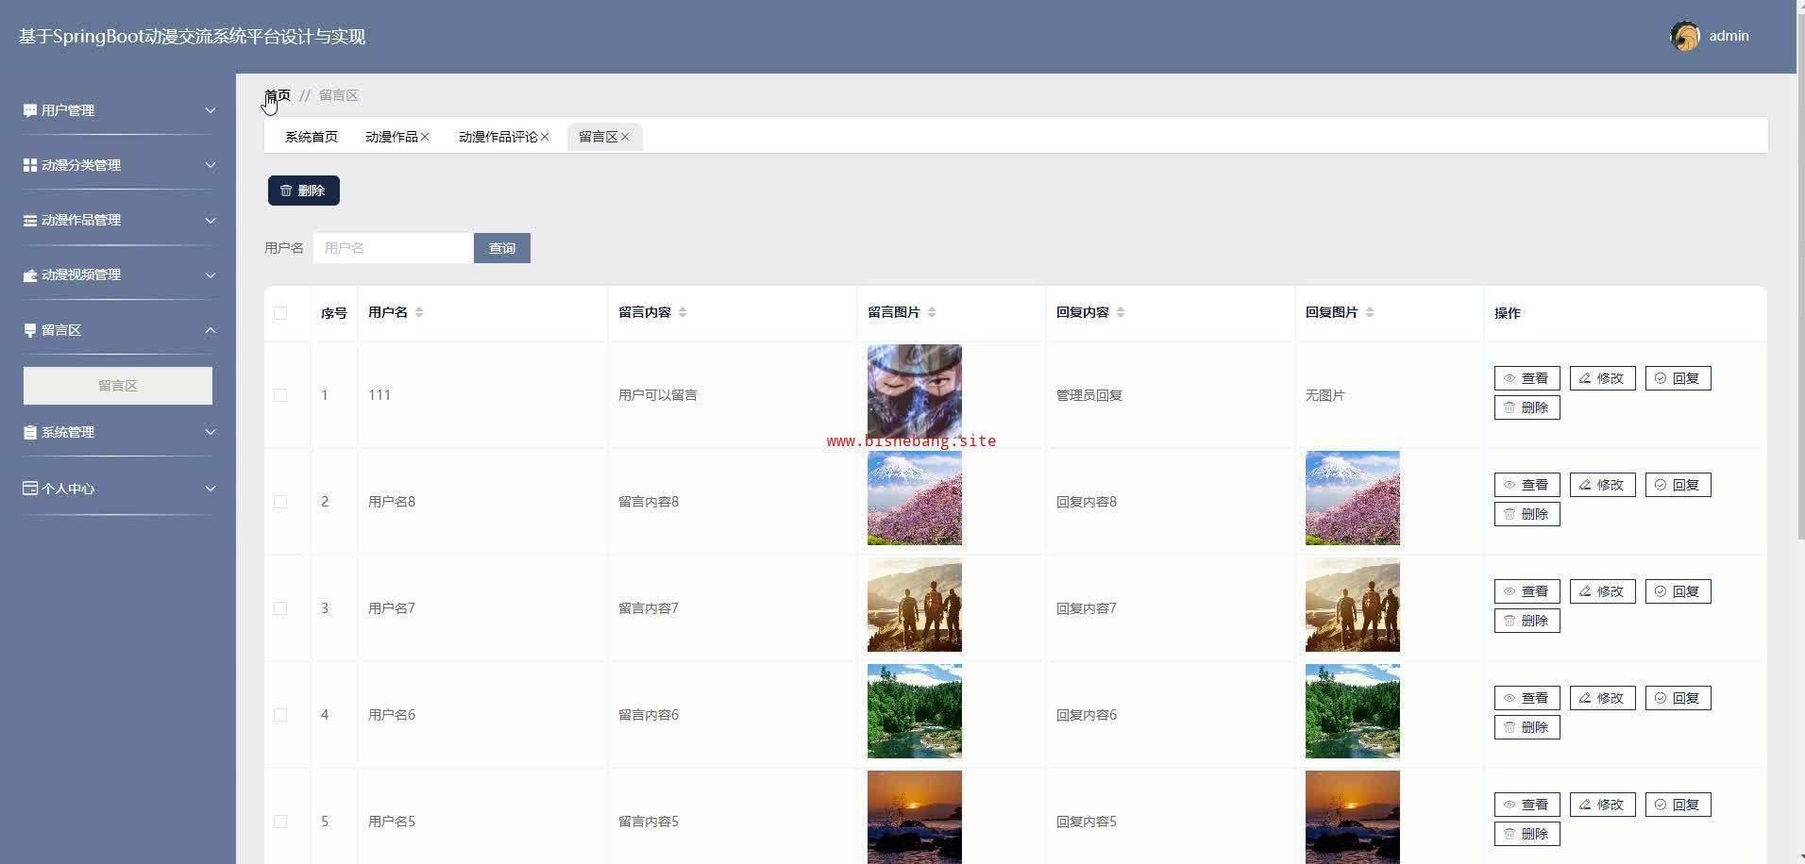
Task: Toggle the select-all header checkbox
Action: click(x=280, y=313)
